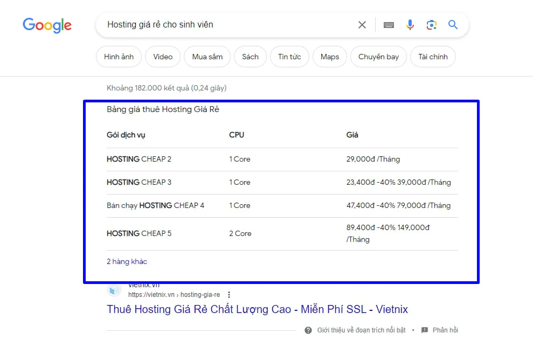Open the Tin tức tab
Viewport: 533px width, 354px height.
tap(289, 57)
